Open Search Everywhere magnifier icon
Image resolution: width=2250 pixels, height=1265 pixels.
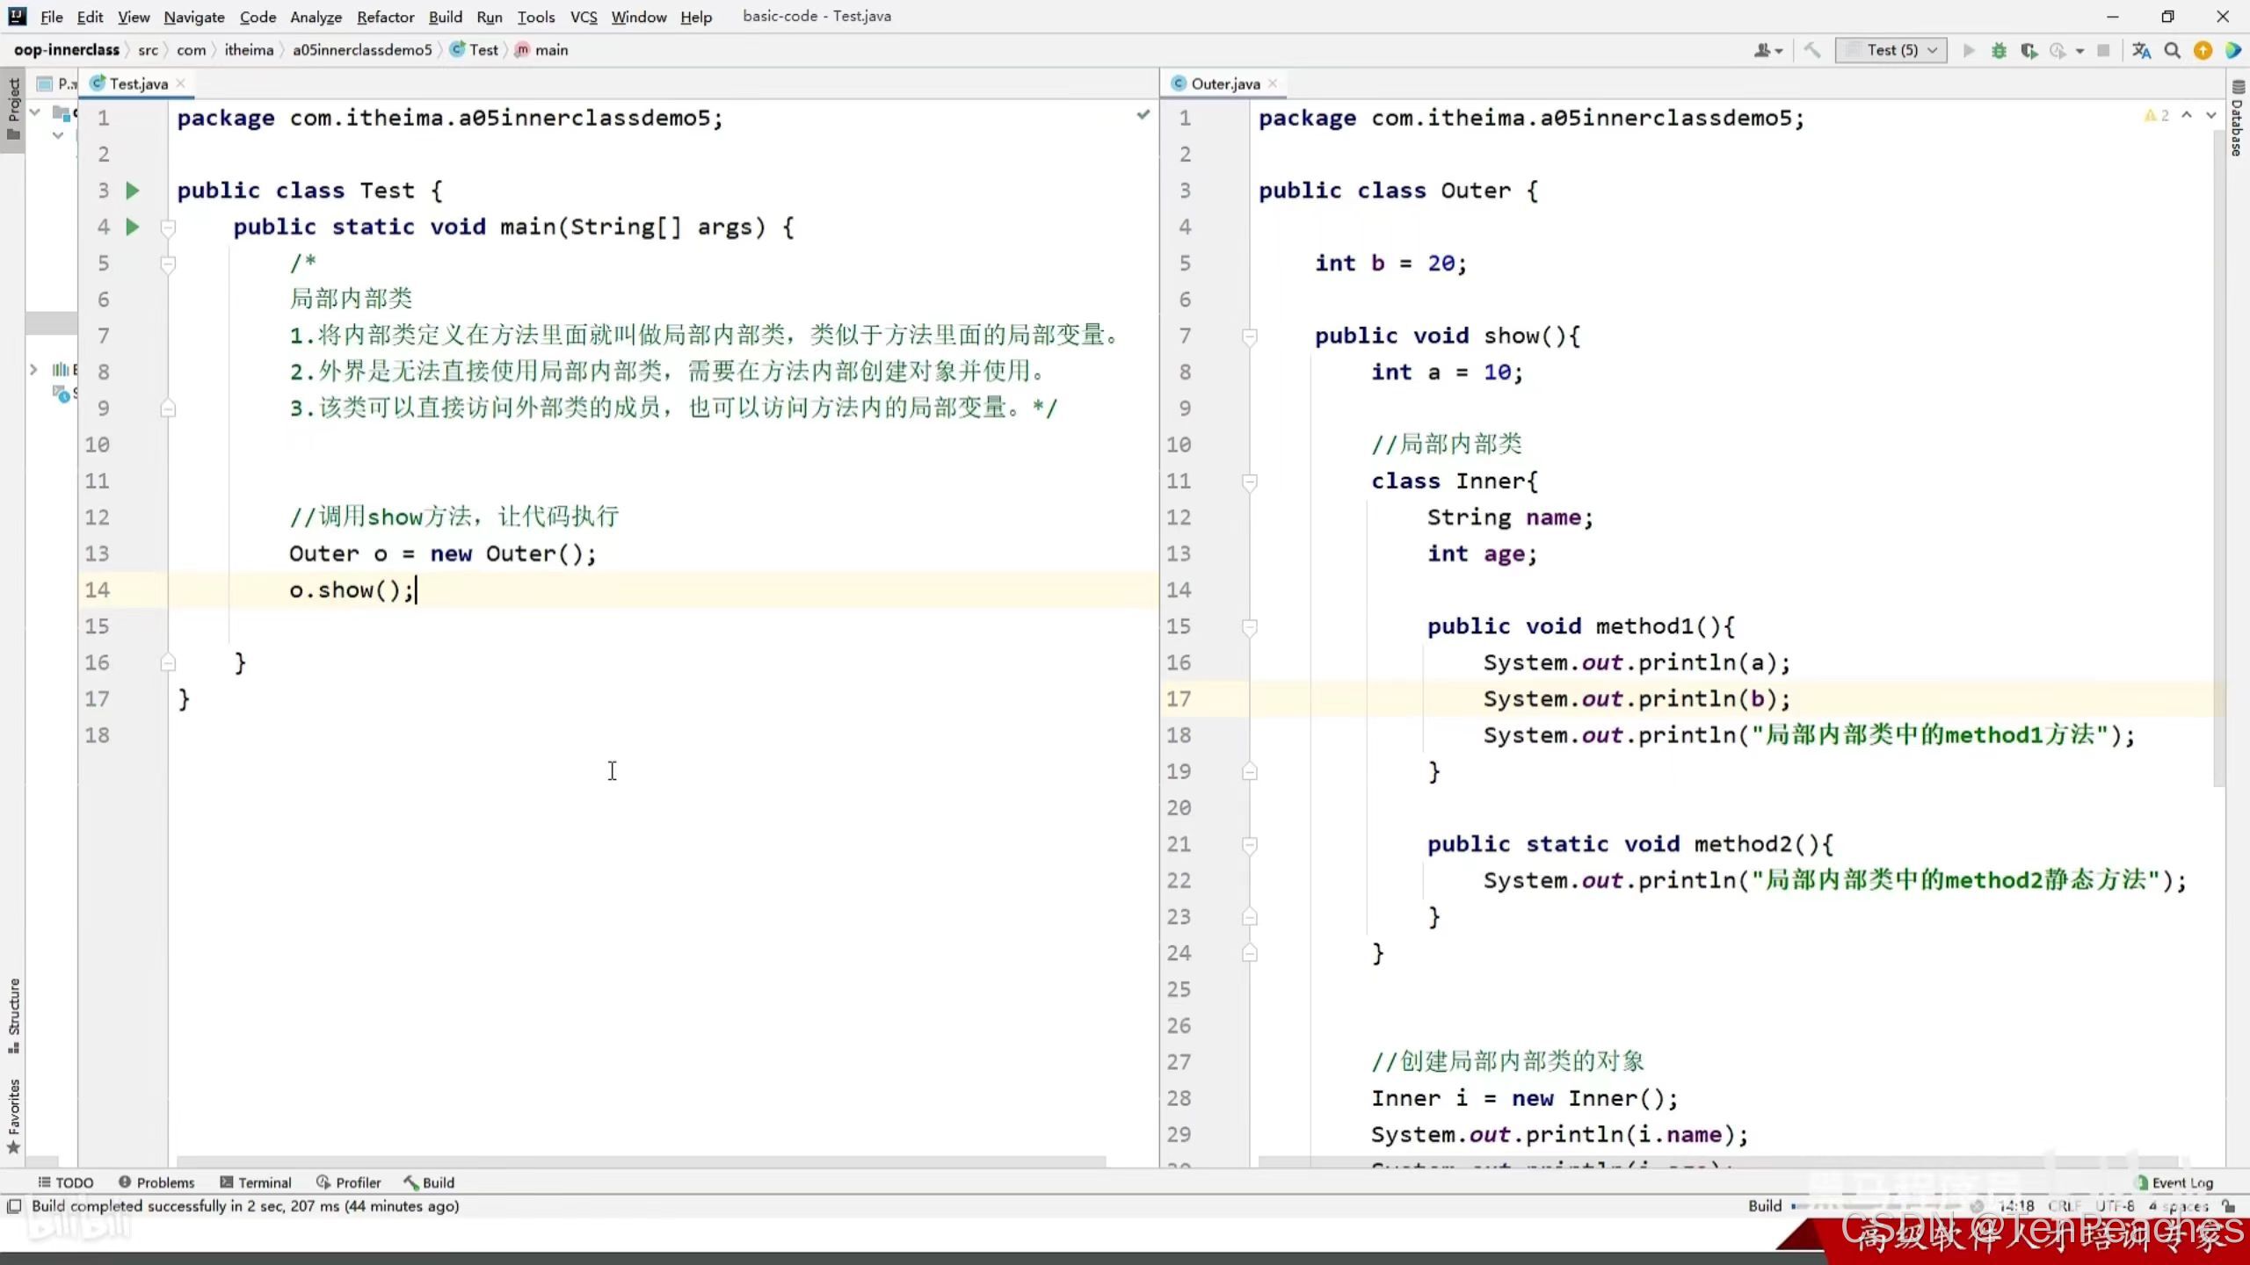pyautogui.click(x=2172, y=51)
